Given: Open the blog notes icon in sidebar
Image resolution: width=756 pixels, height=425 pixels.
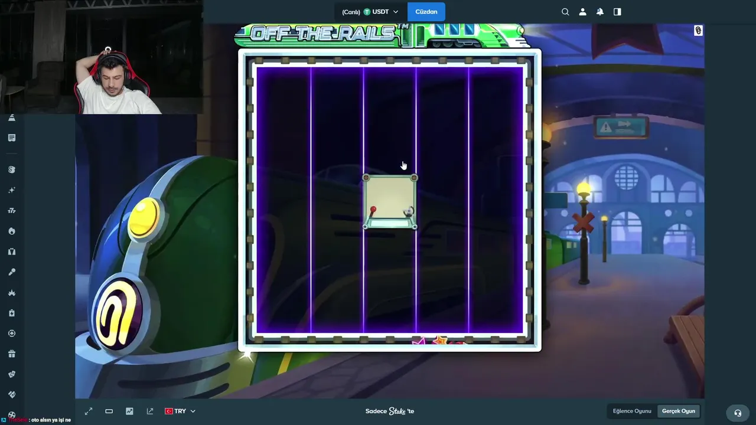Looking at the screenshot, I should coord(12,138).
